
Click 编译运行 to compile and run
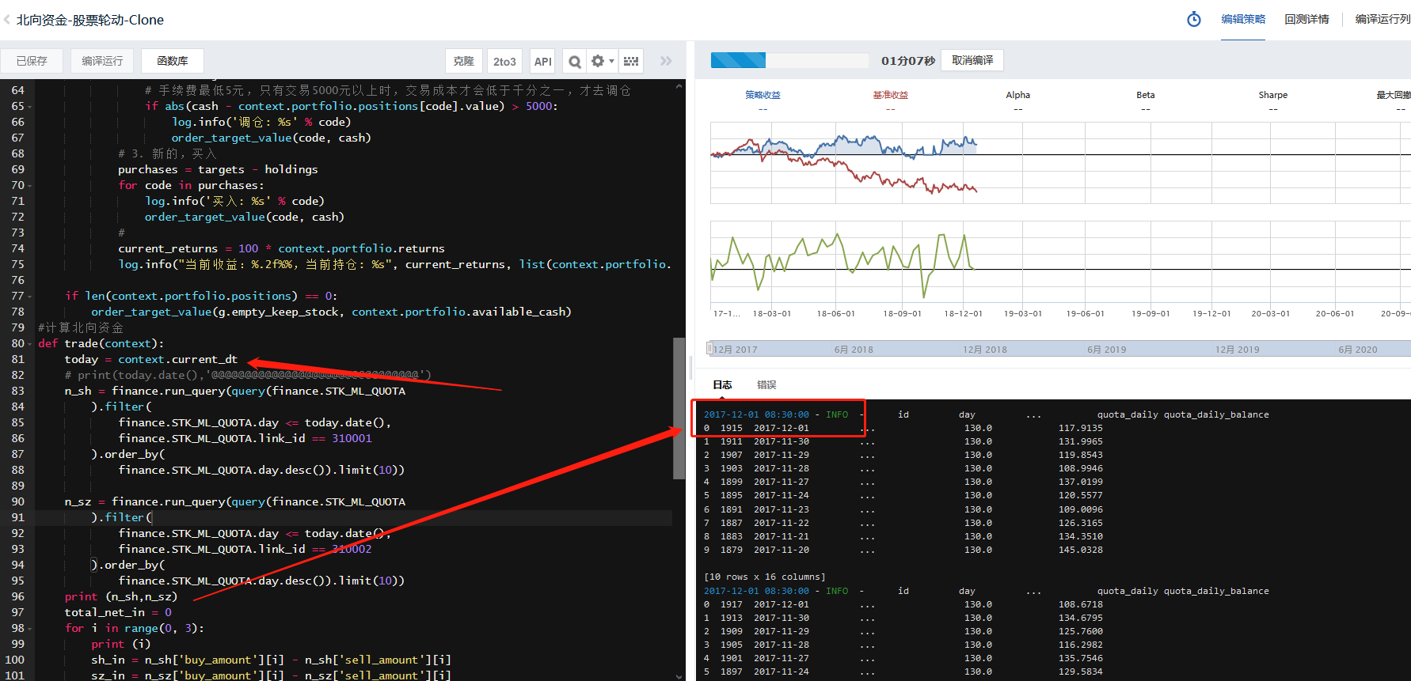102,61
